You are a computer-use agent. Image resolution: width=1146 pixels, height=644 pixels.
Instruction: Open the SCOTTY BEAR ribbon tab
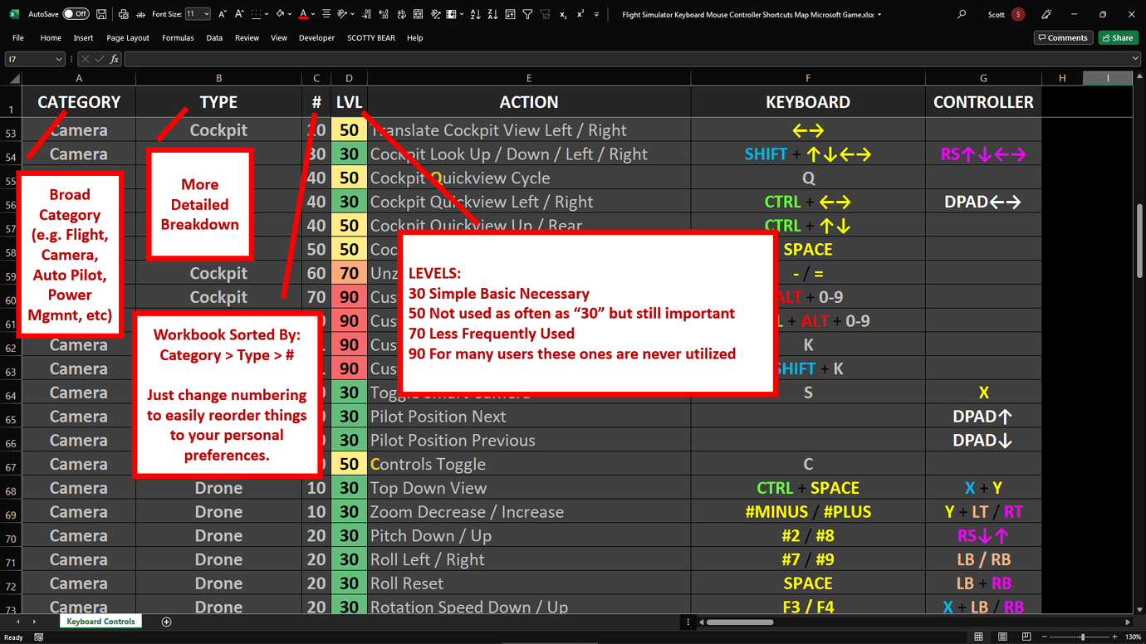tap(370, 37)
